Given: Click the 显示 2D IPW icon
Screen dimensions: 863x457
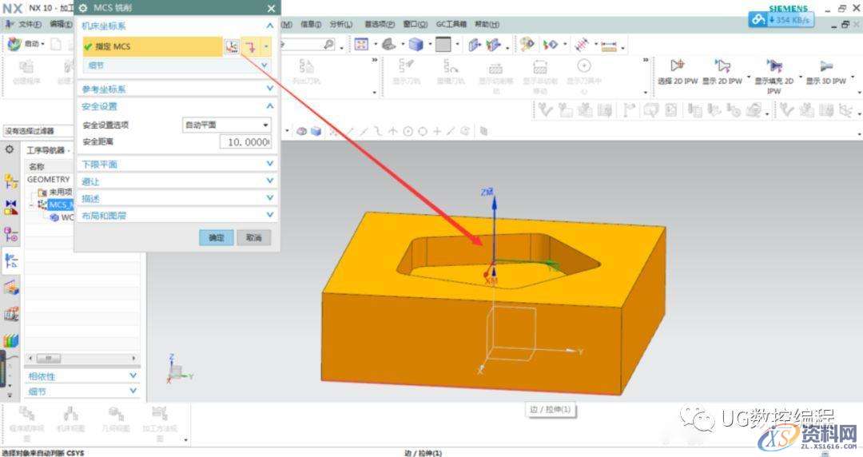Looking at the screenshot, I should click(723, 66).
